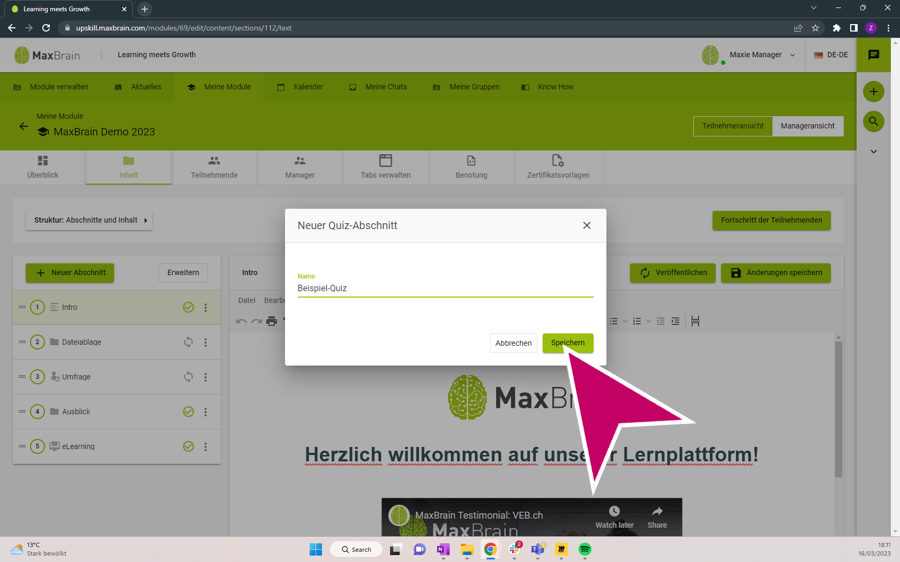Select the Umfrage section row
The height and width of the screenshot is (562, 900).
click(x=117, y=377)
